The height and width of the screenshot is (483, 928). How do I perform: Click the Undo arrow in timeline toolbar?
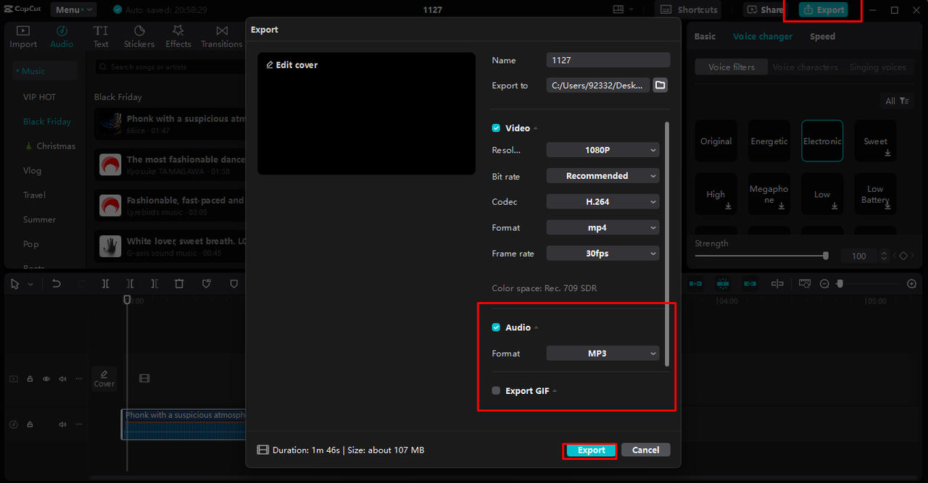[57, 284]
